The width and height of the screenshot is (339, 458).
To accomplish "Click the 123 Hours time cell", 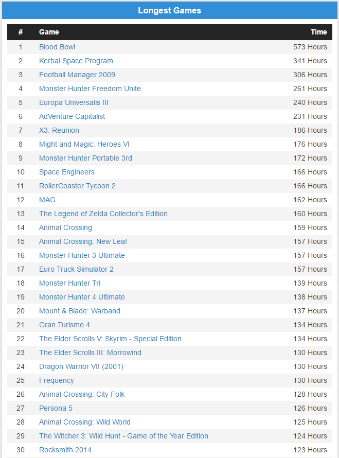I will [x=310, y=450].
